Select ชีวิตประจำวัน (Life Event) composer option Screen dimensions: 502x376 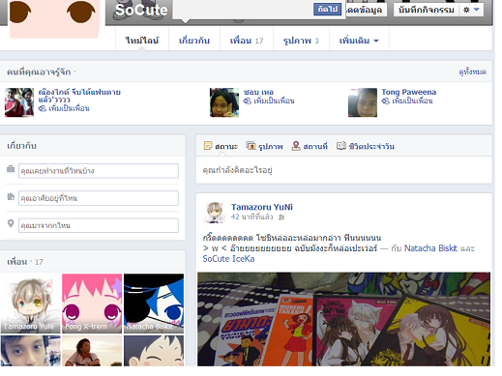[371, 146]
